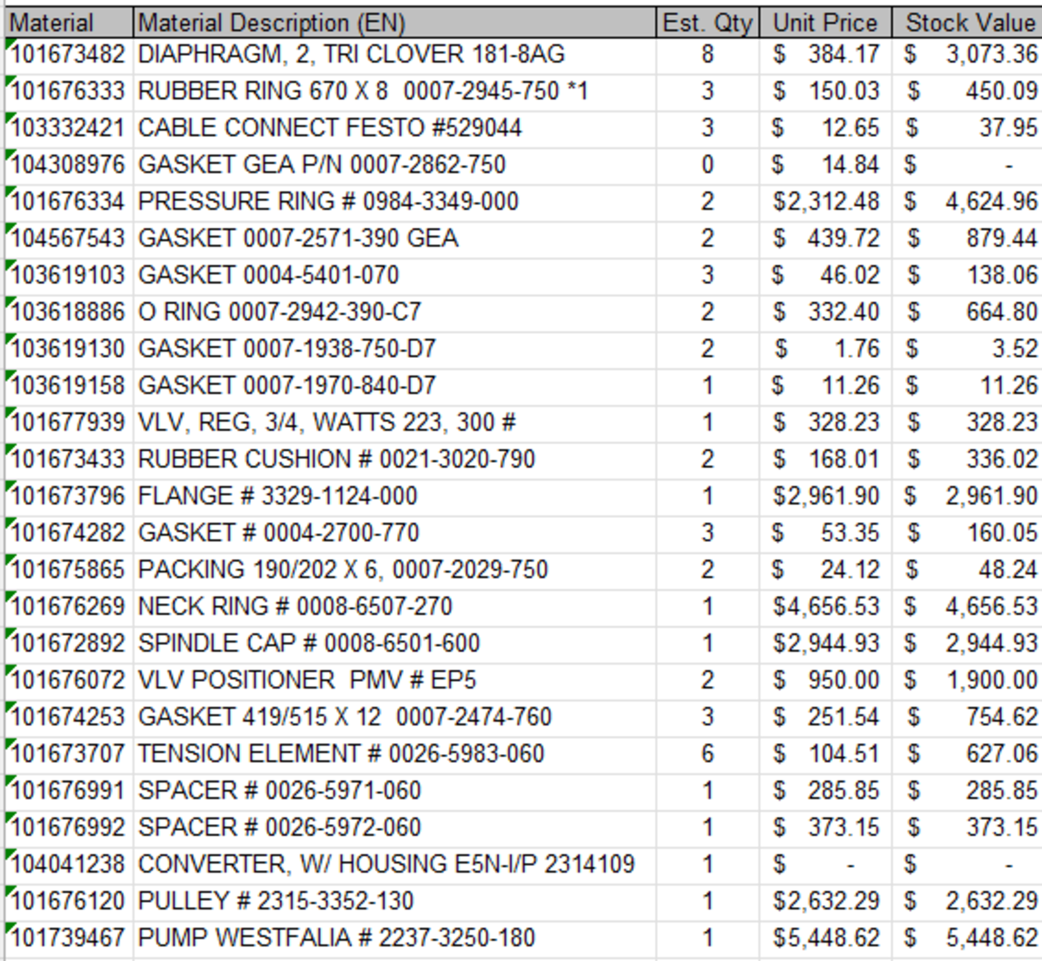This screenshot has height=961, width=1042.
Task: Select PUMP WESTFALIA # 2237-3250-180 cell
Action: 395,940
